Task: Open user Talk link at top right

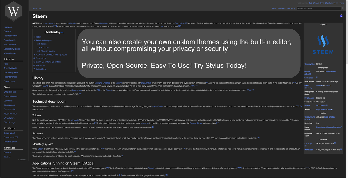Action: tap(310, 3)
